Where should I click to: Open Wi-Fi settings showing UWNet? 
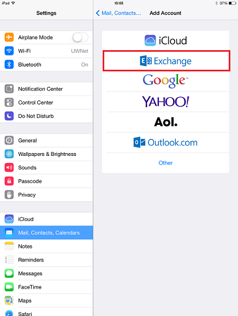(46, 51)
